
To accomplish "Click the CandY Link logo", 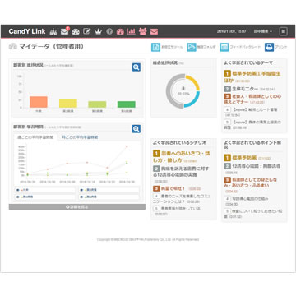I will pyautogui.click(x=27, y=31).
